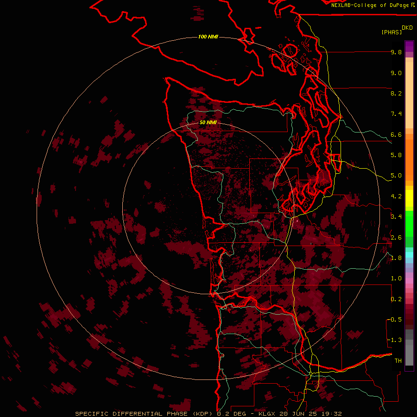This screenshot has width=417, height=417.
Task: Select the 7.4 legend value
Action: pyautogui.click(x=396, y=114)
